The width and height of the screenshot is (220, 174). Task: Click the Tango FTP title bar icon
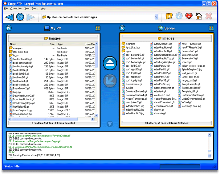[5, 3]
